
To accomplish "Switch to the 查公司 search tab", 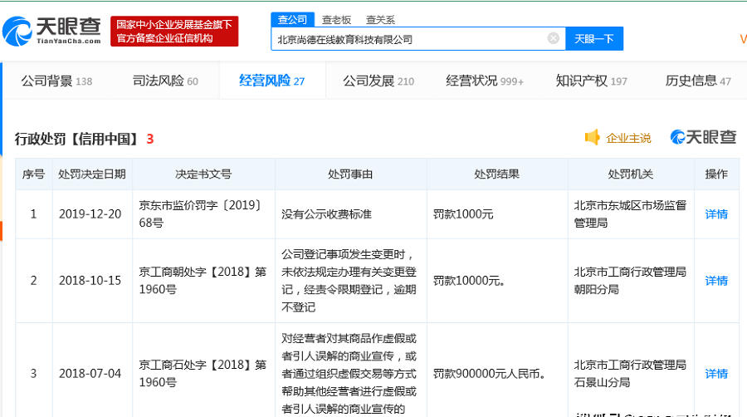I will tap(291, 19).
